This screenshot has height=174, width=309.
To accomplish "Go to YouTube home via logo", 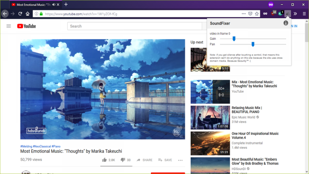I will [27, 26].
